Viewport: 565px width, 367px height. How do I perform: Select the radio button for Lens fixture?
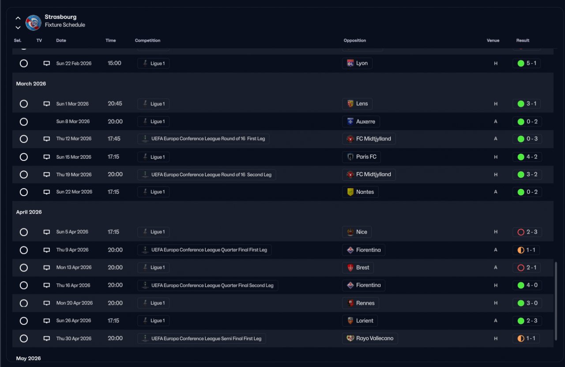(x=24, y=104)
